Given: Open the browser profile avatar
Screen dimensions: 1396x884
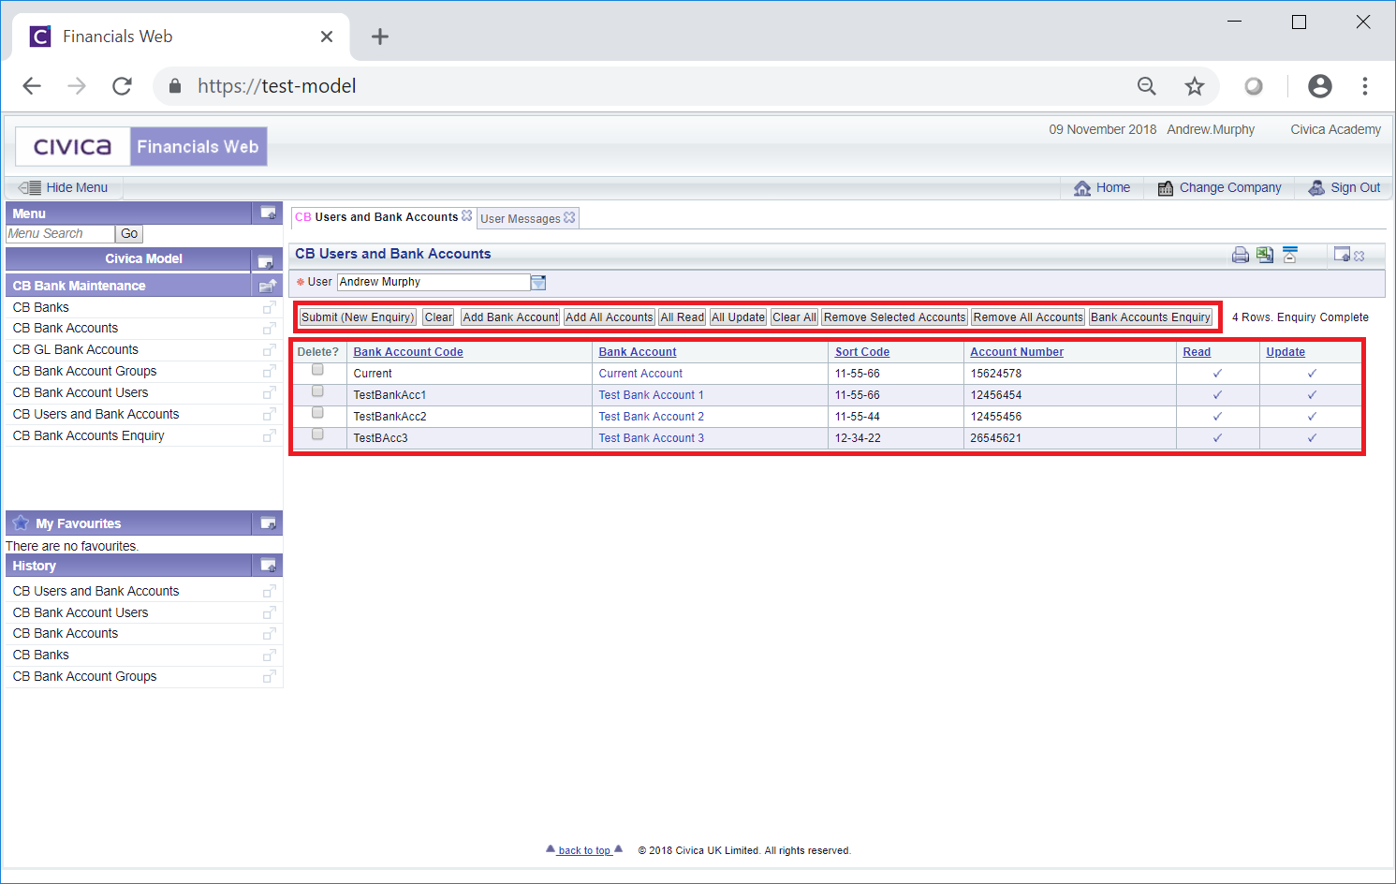Looking at the screenshot, I should [1320, 86].
